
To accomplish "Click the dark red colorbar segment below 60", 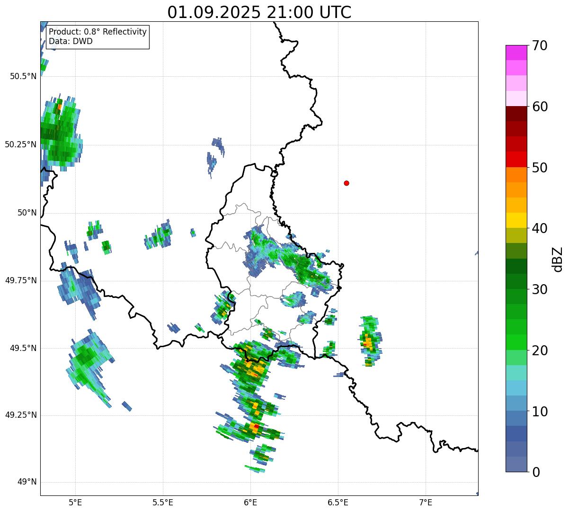I will (x=516, y=114).
